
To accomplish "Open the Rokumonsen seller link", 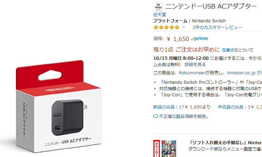I will click(192, 73).
